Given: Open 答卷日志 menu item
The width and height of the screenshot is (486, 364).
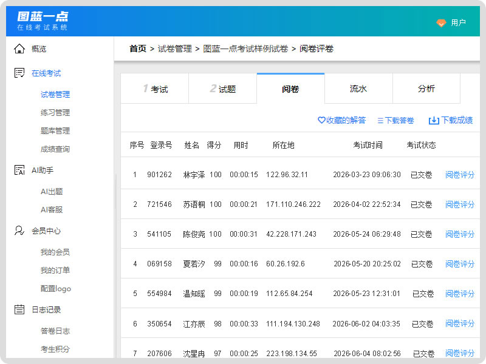Looking at the screenshot, I should [55, 331].
